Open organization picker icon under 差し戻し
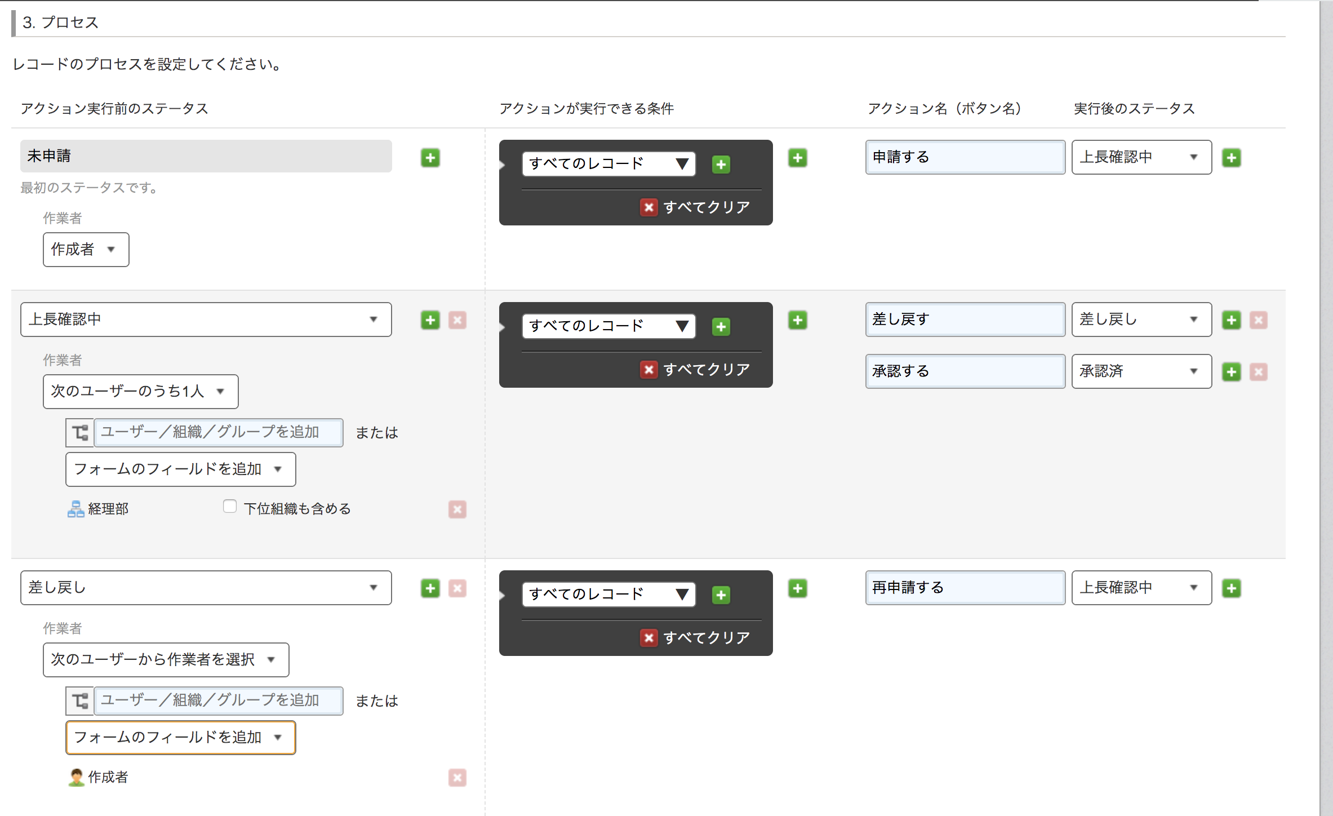1333x816 pixels. coord(79,701)
